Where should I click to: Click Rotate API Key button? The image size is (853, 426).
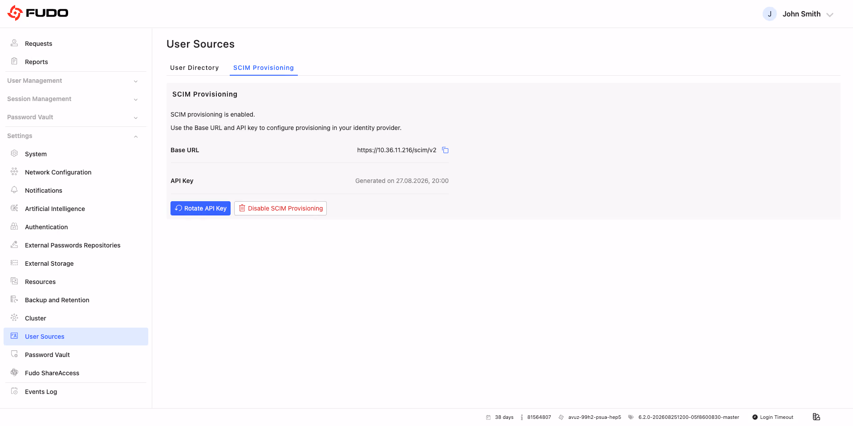coord(200,208)
